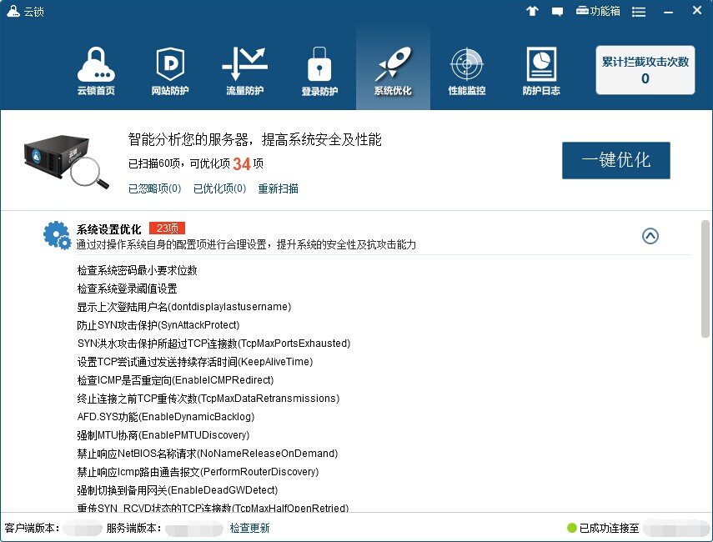The width and height of the screenshot is (713, 542).
Task: Collapse the 系统设置优化 section chevron
Action: click(650, 236)
